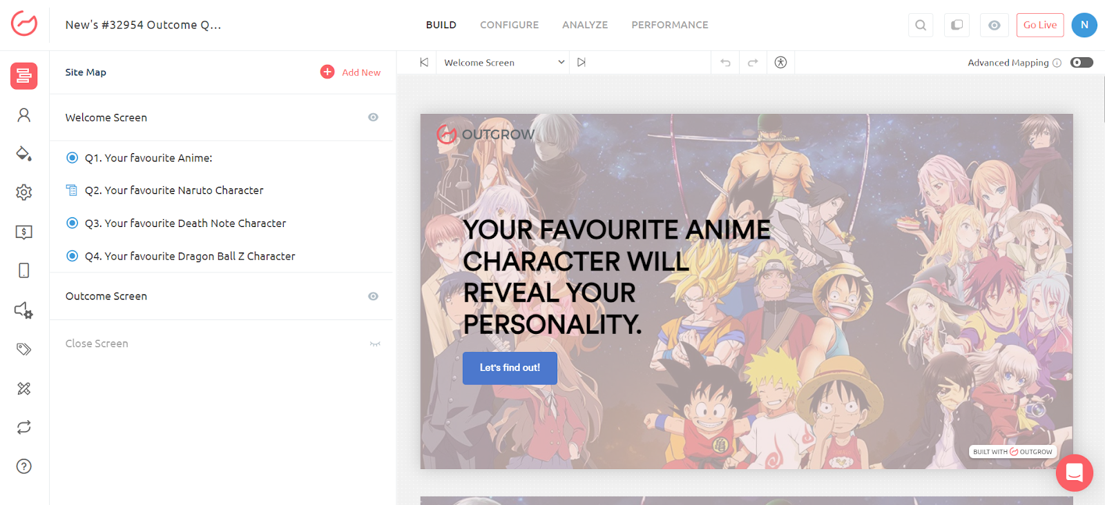Open the refresh arrows loop icon
The height and width of the screenshot is (505, 1105).
pos(24,427)
